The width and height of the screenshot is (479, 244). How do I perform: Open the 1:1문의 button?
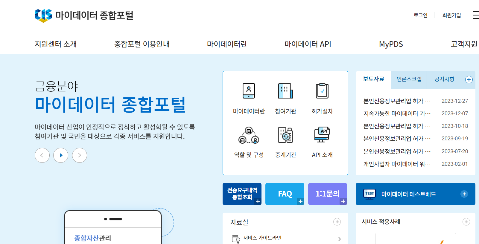[x=328, y=194]
